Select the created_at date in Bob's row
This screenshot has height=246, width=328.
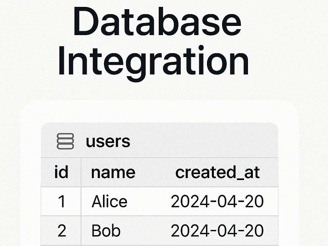(217, 231)
